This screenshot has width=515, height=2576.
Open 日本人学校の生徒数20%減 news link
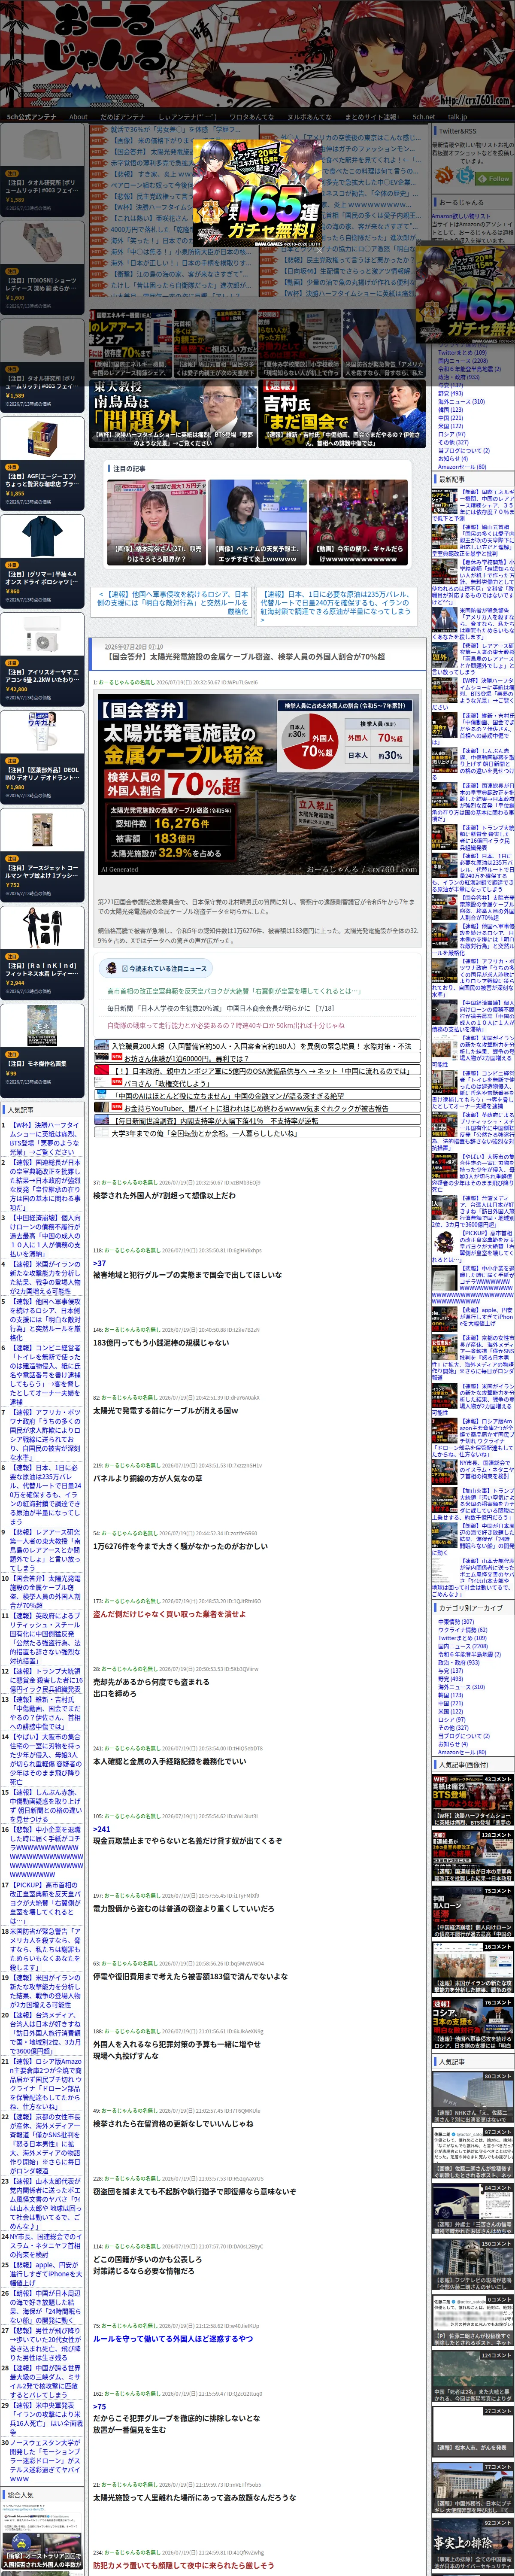[220, 1008]
